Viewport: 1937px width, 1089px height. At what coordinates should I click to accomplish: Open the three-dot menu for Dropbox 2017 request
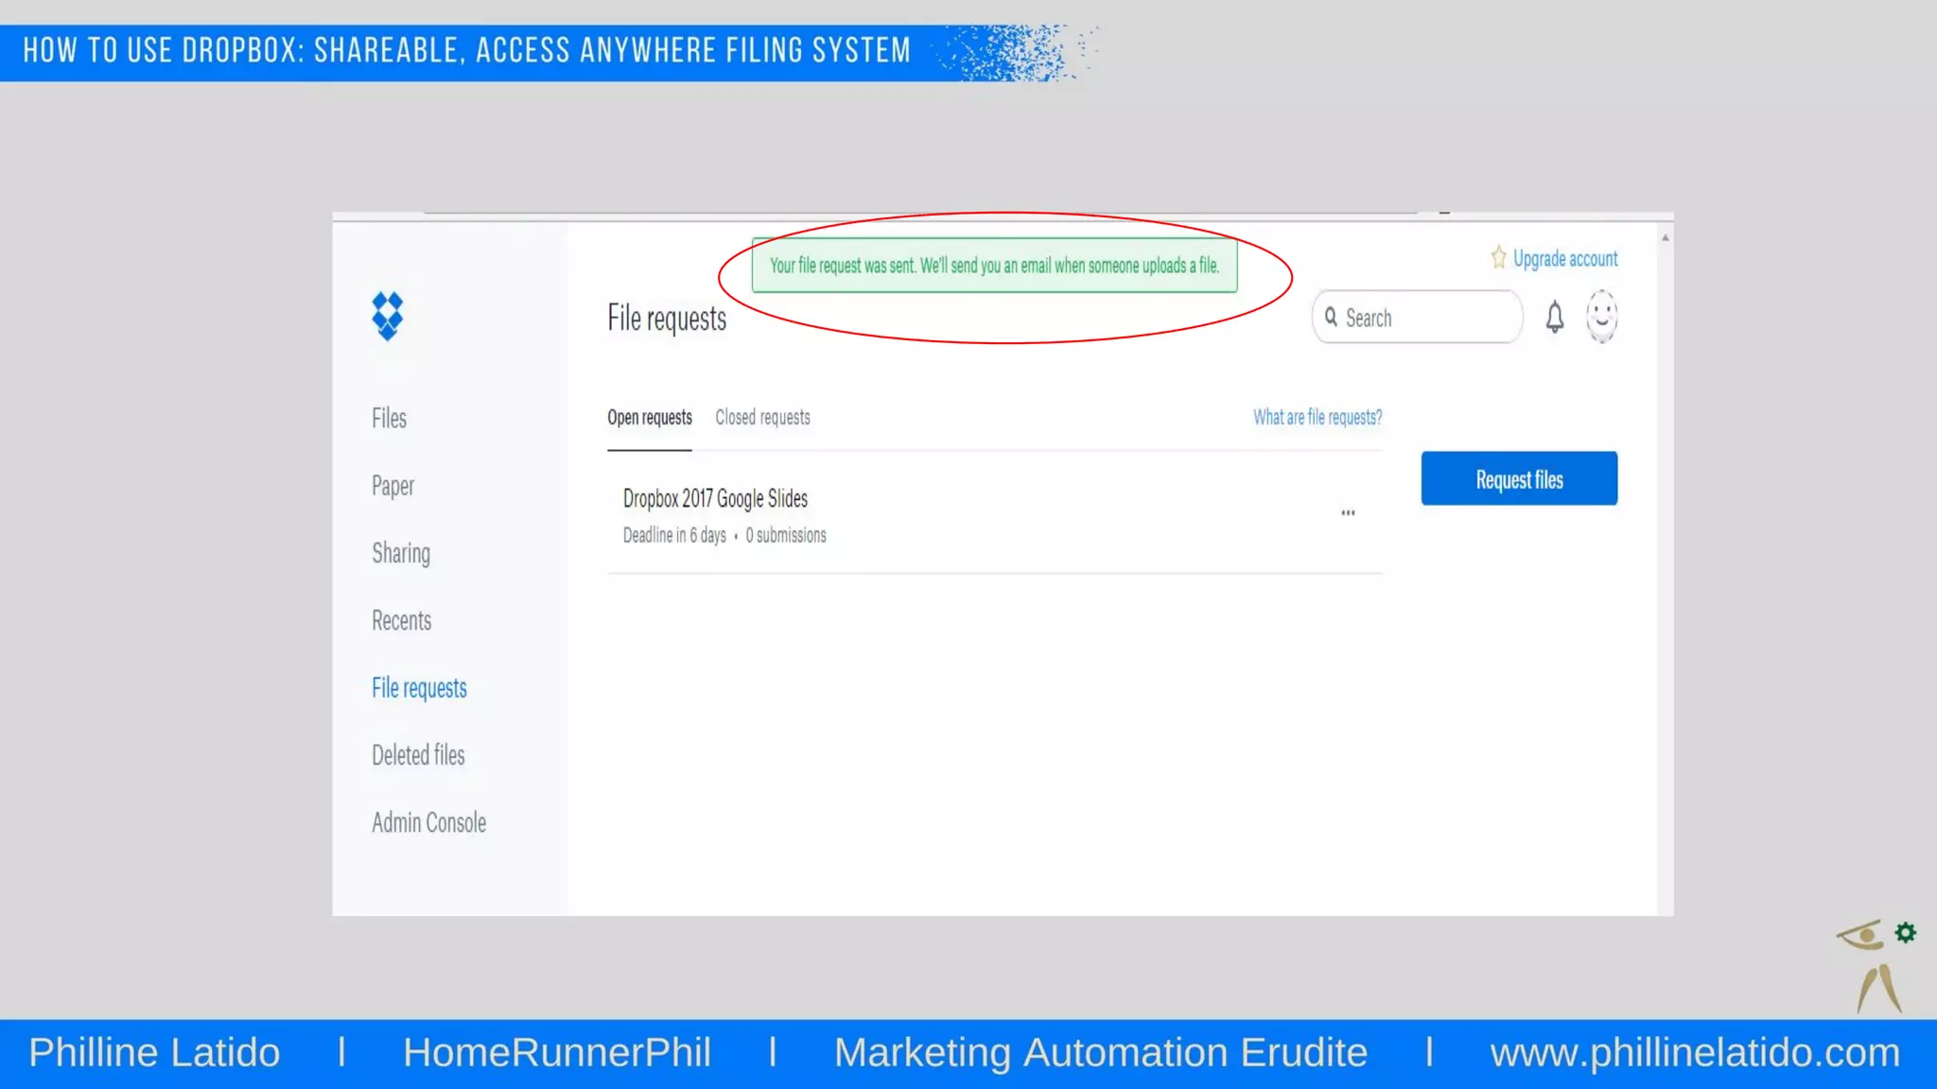point(1348,512)
